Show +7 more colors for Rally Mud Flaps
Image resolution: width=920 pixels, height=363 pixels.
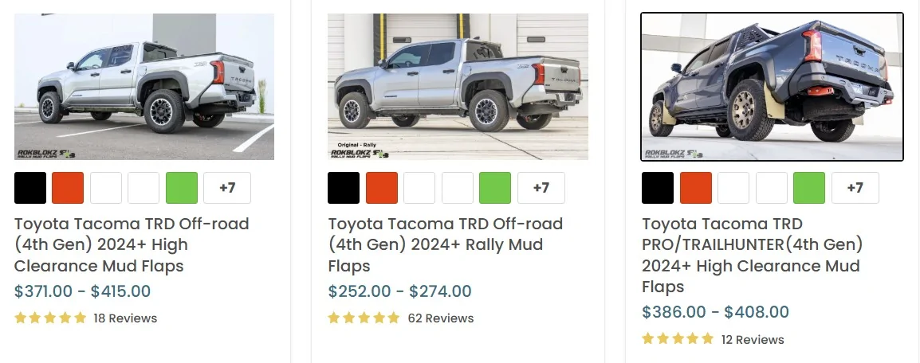click(541, 188)
